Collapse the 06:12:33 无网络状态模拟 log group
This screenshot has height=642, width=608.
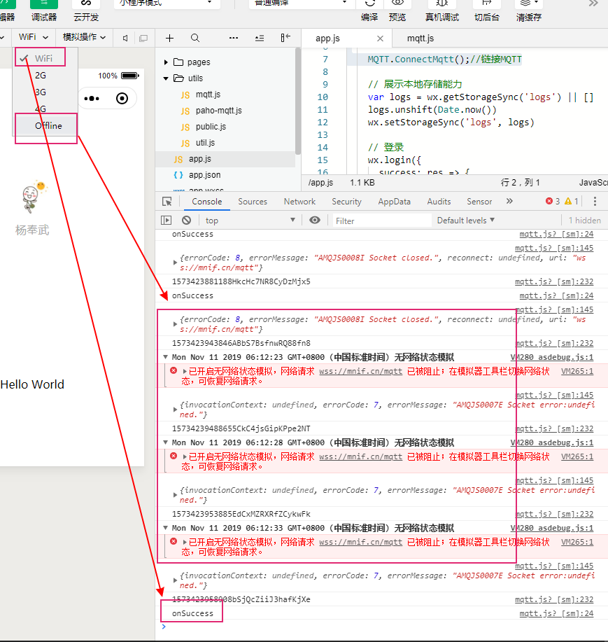tap(165, 528)
